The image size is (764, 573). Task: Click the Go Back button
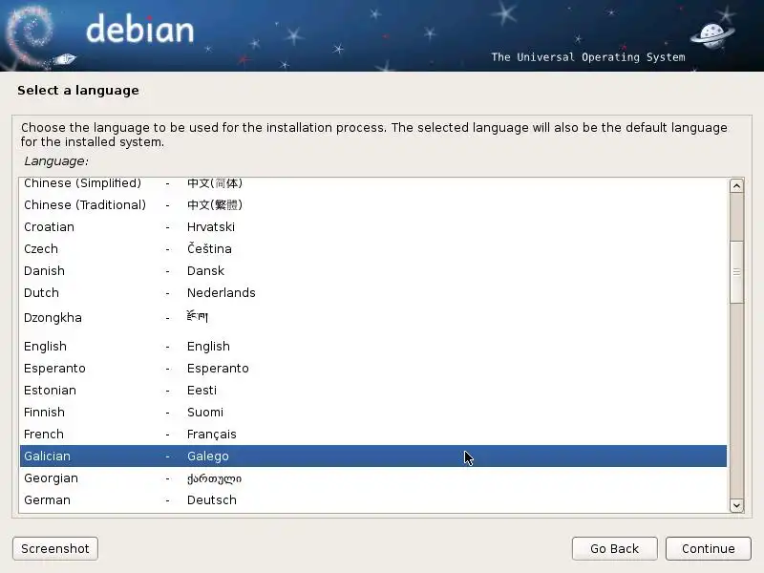614,548
